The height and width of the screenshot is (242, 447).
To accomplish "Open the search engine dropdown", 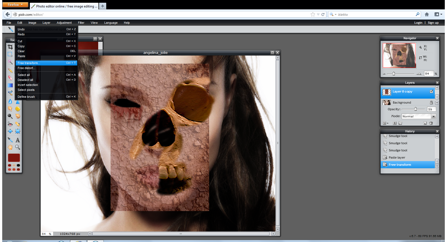I will (333, 14).
